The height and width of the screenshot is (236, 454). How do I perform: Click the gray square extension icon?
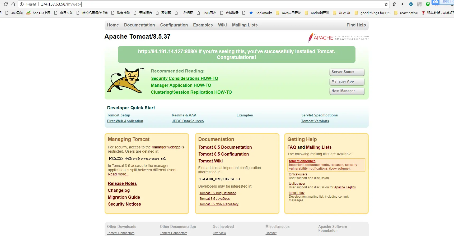point(419,4)
